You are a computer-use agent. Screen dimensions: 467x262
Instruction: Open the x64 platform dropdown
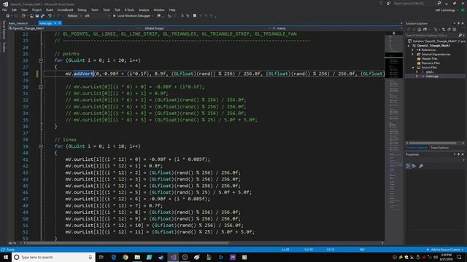click(97, 16)
